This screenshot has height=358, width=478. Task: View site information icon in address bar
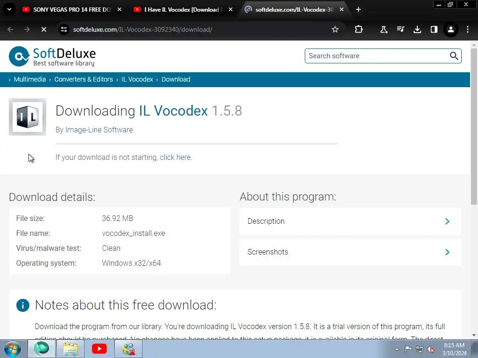[x=64, y=29]
